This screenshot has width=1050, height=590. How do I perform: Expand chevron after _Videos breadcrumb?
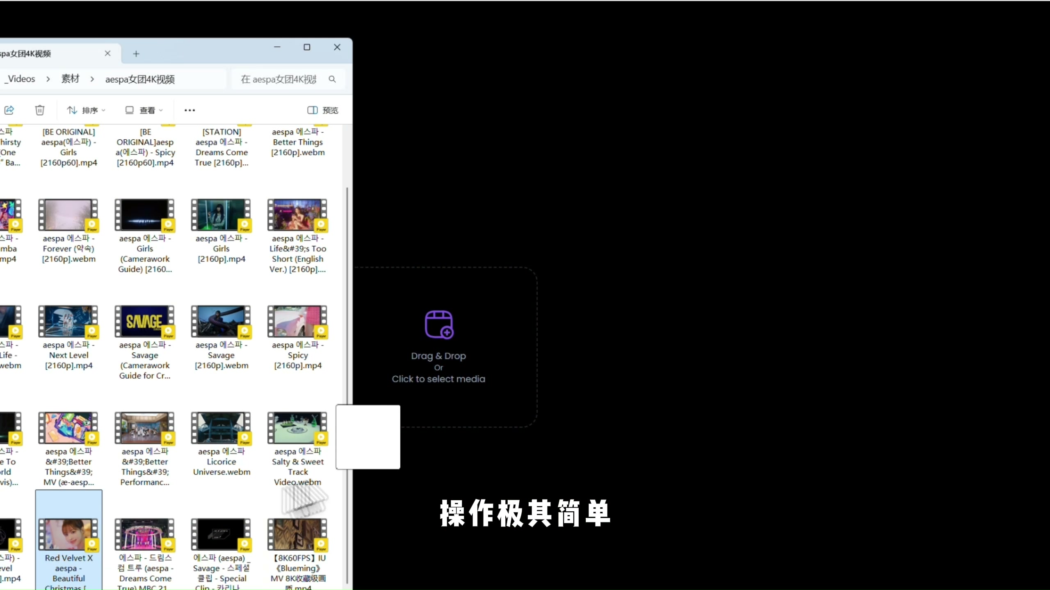(x=48, y=79)
